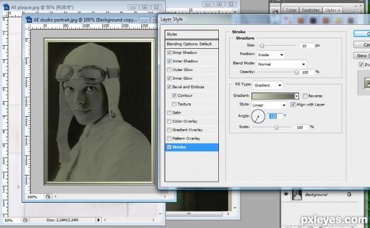This screenshot has height=228, width=370.
Task: Check the Satin checkbox
Action: pyautogui.click(x=169, y=112)
